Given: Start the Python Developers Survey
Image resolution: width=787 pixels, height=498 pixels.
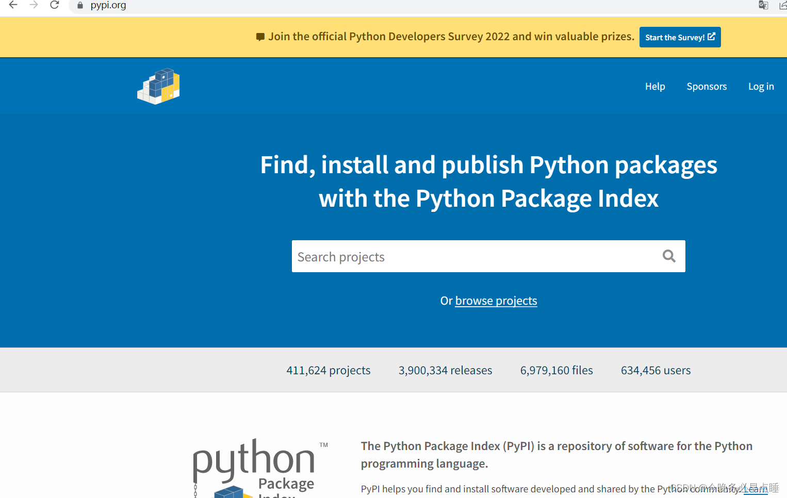Looking at the screenshot, I should pyautogui.click(x=680, y=37).
